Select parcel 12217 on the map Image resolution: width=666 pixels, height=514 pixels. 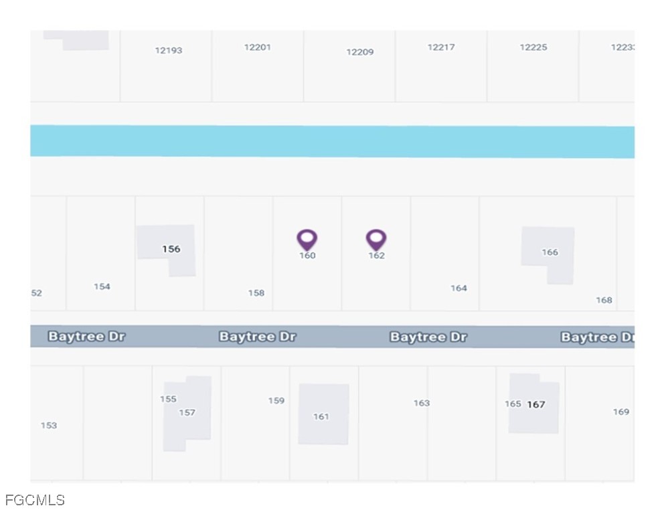pyautogui.click(x=441, y=47)
